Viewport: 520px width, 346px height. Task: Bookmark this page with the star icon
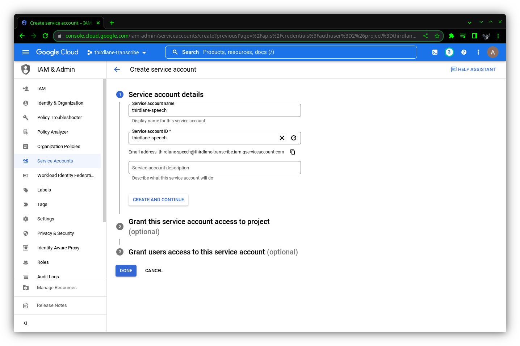pos(437,36)
